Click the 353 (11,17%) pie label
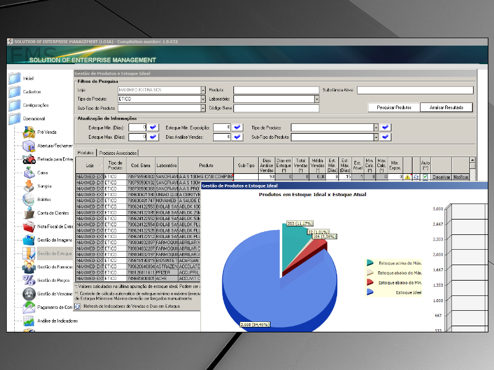 coord(300,223)
